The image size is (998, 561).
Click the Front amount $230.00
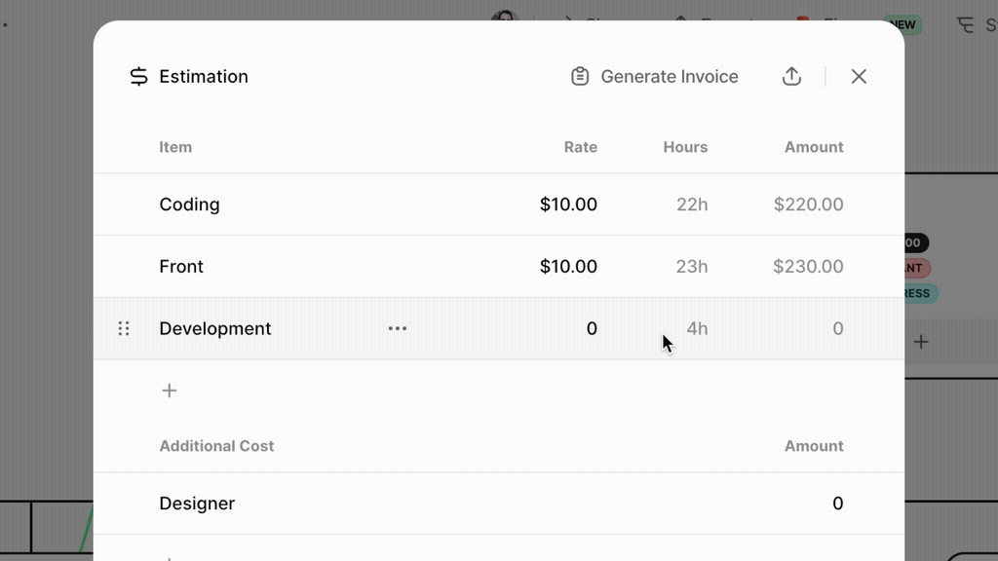(x=808, y=267)
